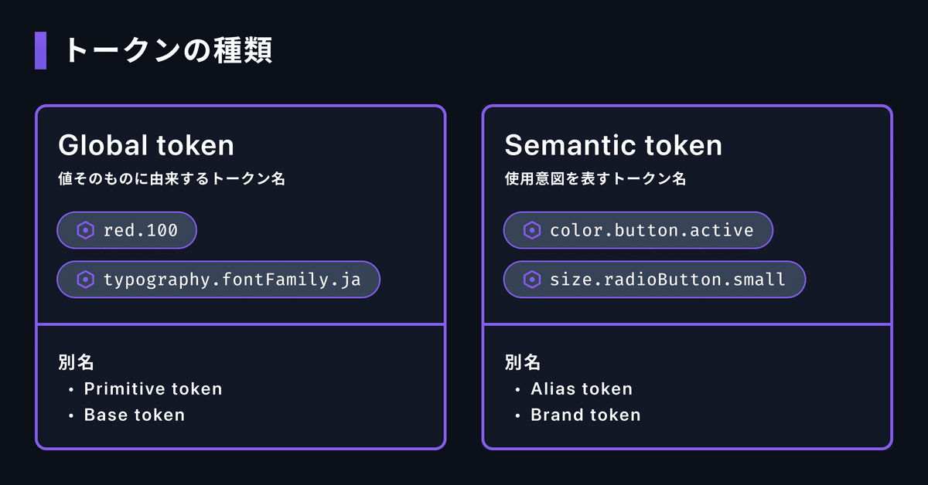Choose the size.radioButton.small label text

click(x=667, y=280)
